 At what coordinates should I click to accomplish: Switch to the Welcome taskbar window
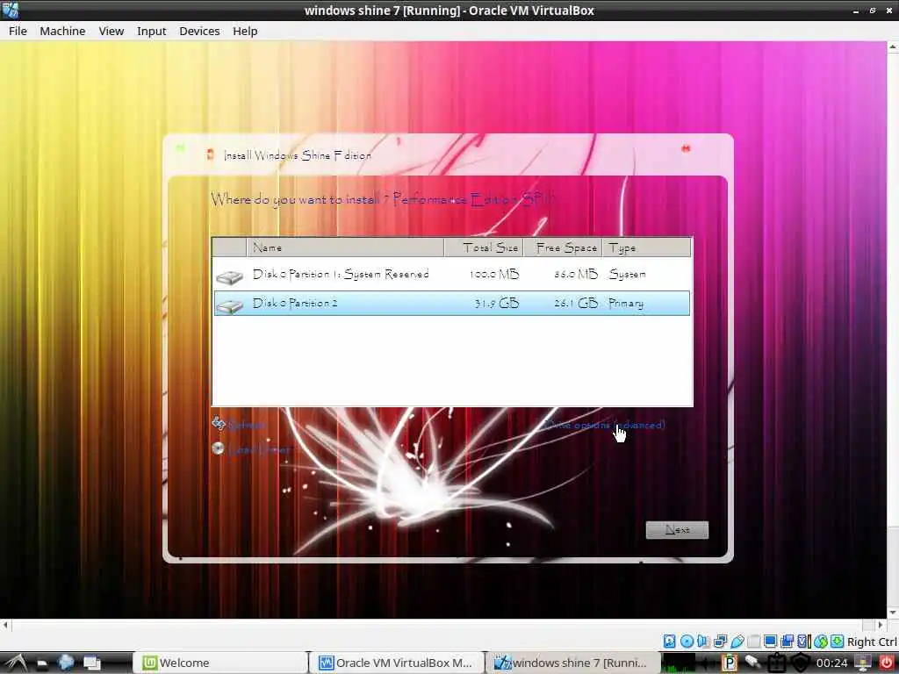pyautogui.click(x=220, y=663)
